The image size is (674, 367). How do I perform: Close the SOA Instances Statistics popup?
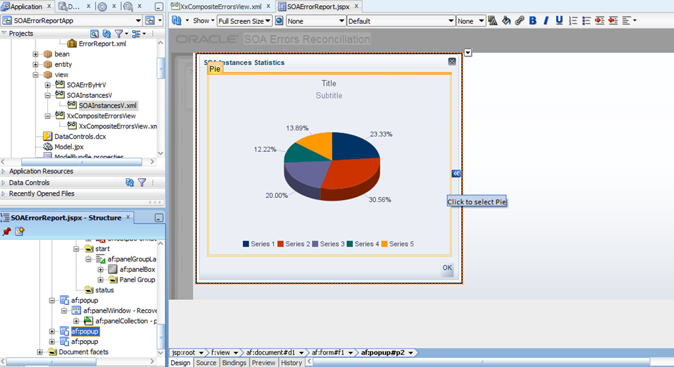[452, 61]
